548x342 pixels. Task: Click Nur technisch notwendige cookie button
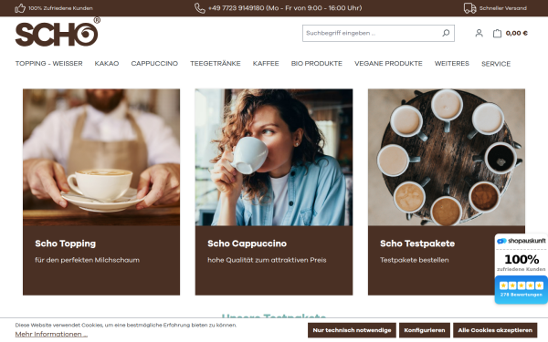coord(352,330)
